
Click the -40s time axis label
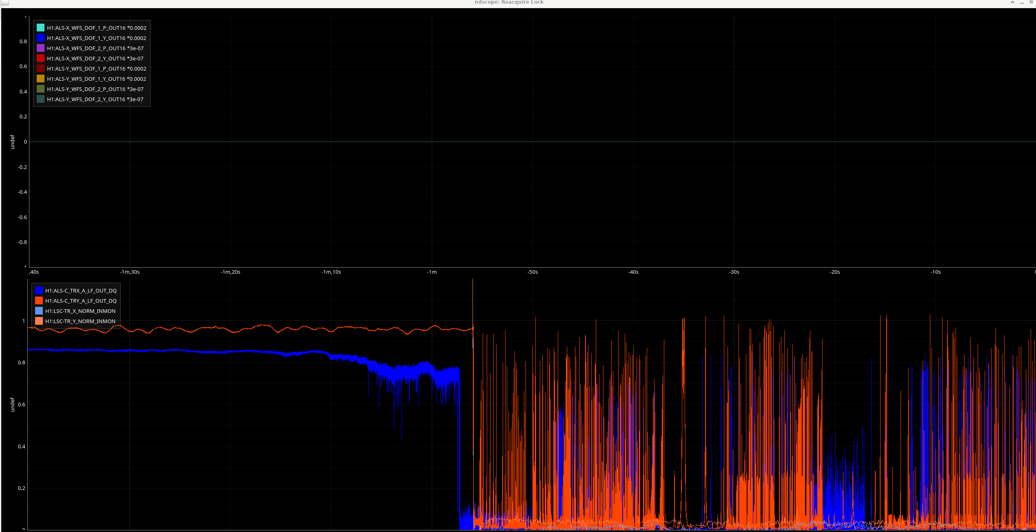click(x=633, y=272)
